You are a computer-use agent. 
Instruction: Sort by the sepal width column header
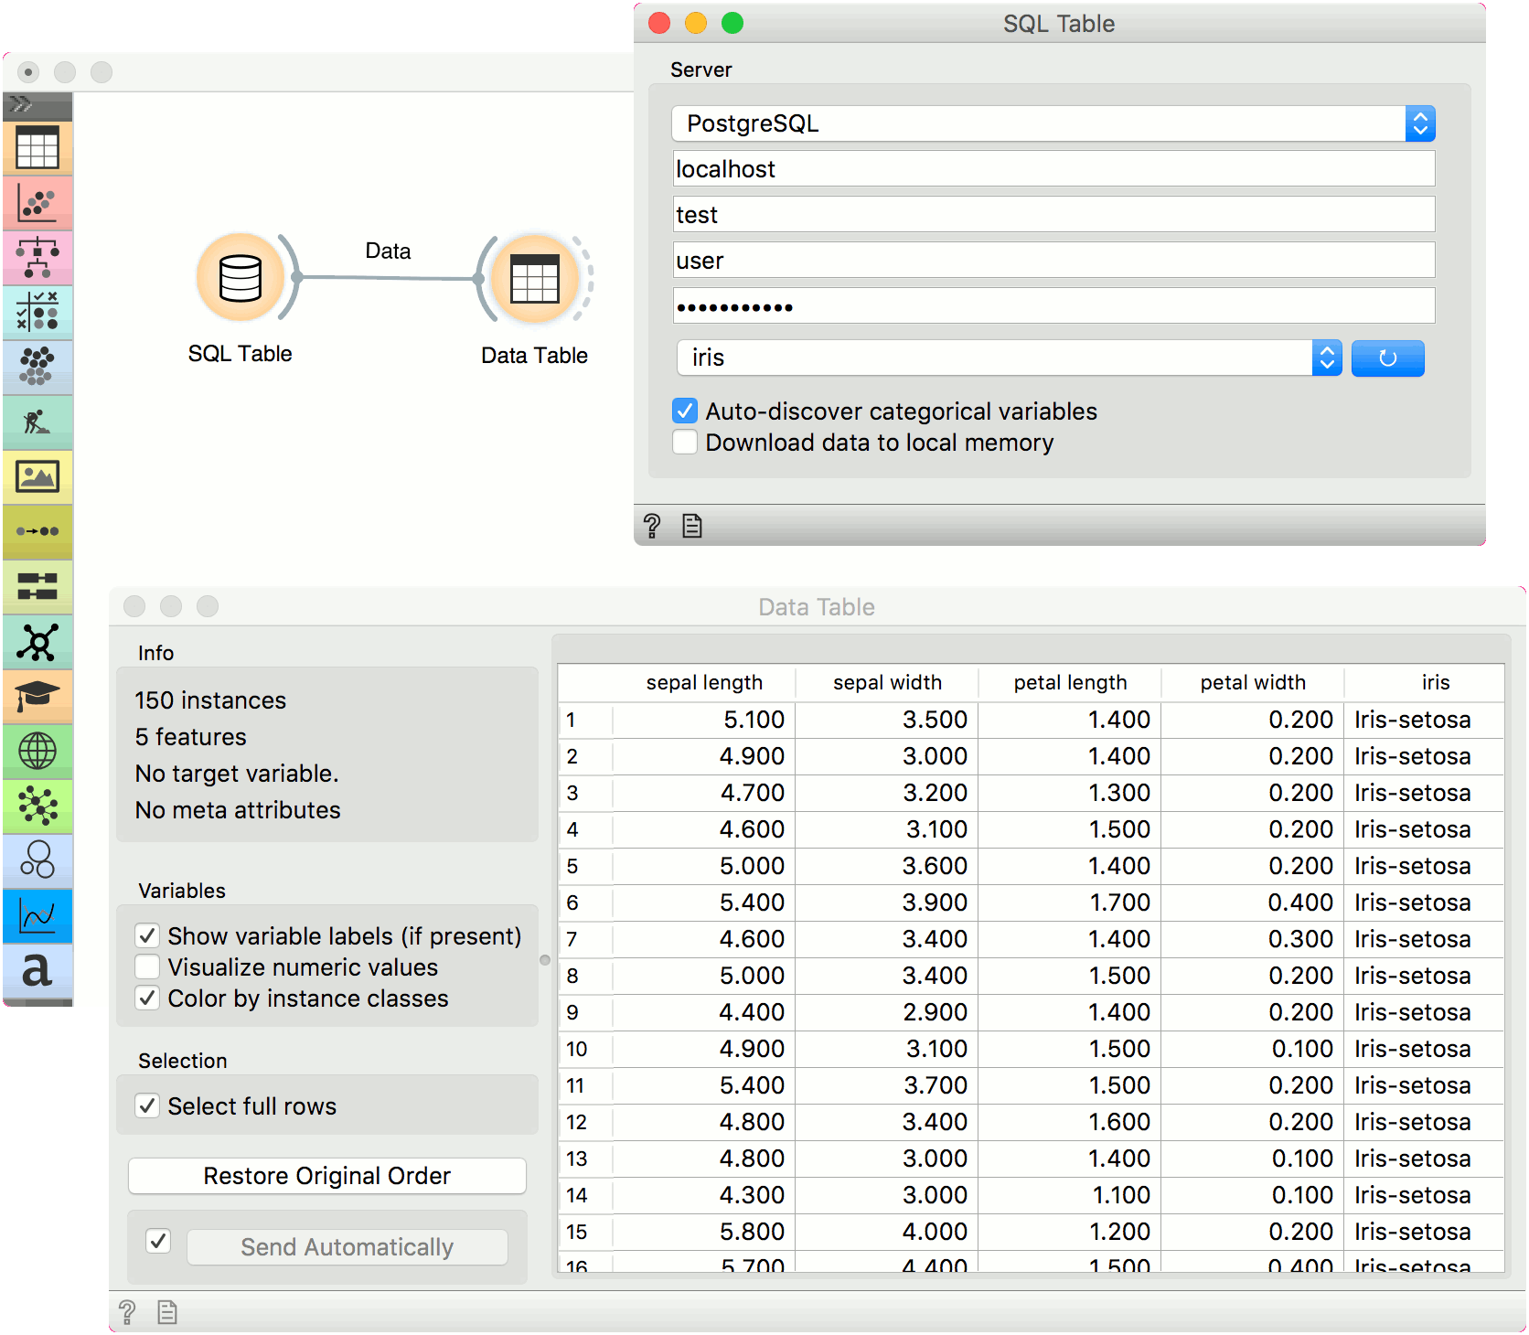[x=887, y=682]
